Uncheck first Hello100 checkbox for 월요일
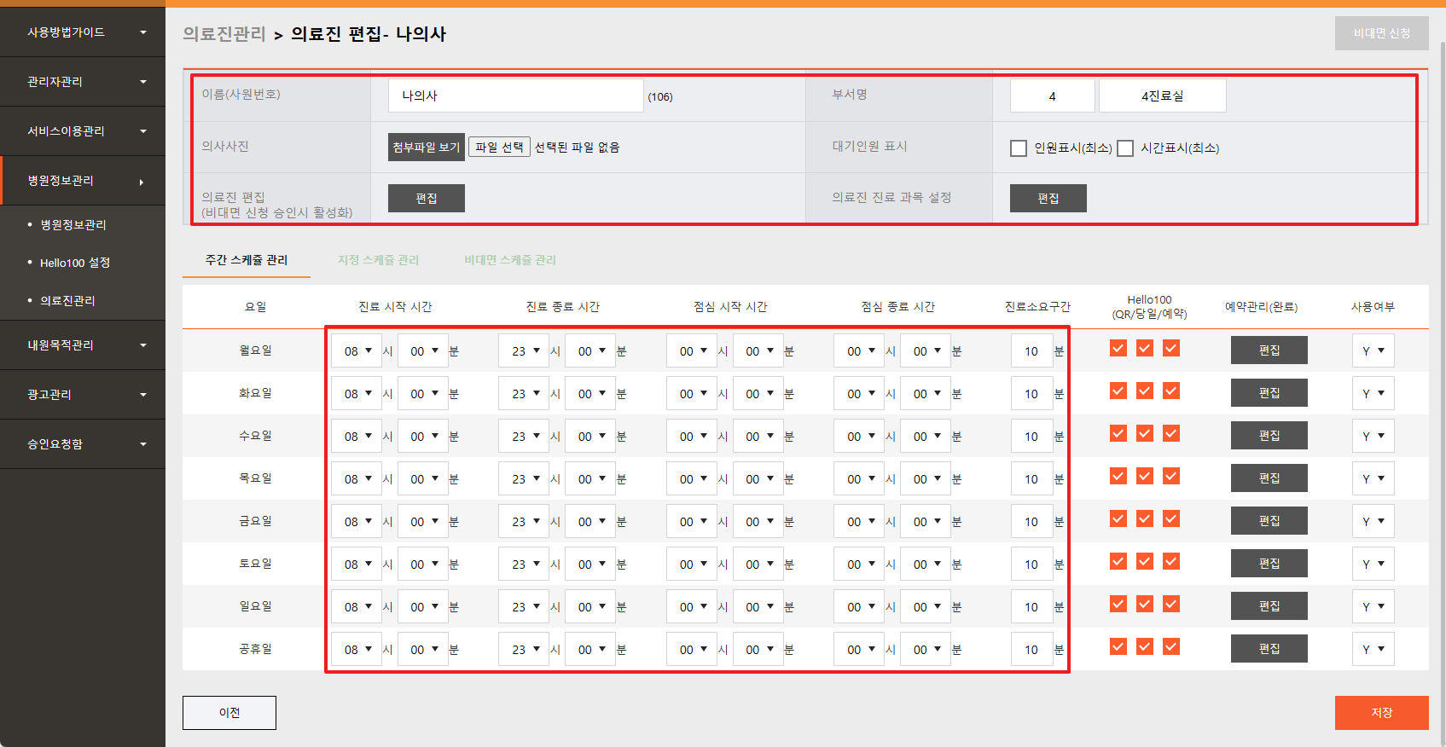 coord(1118,348)
